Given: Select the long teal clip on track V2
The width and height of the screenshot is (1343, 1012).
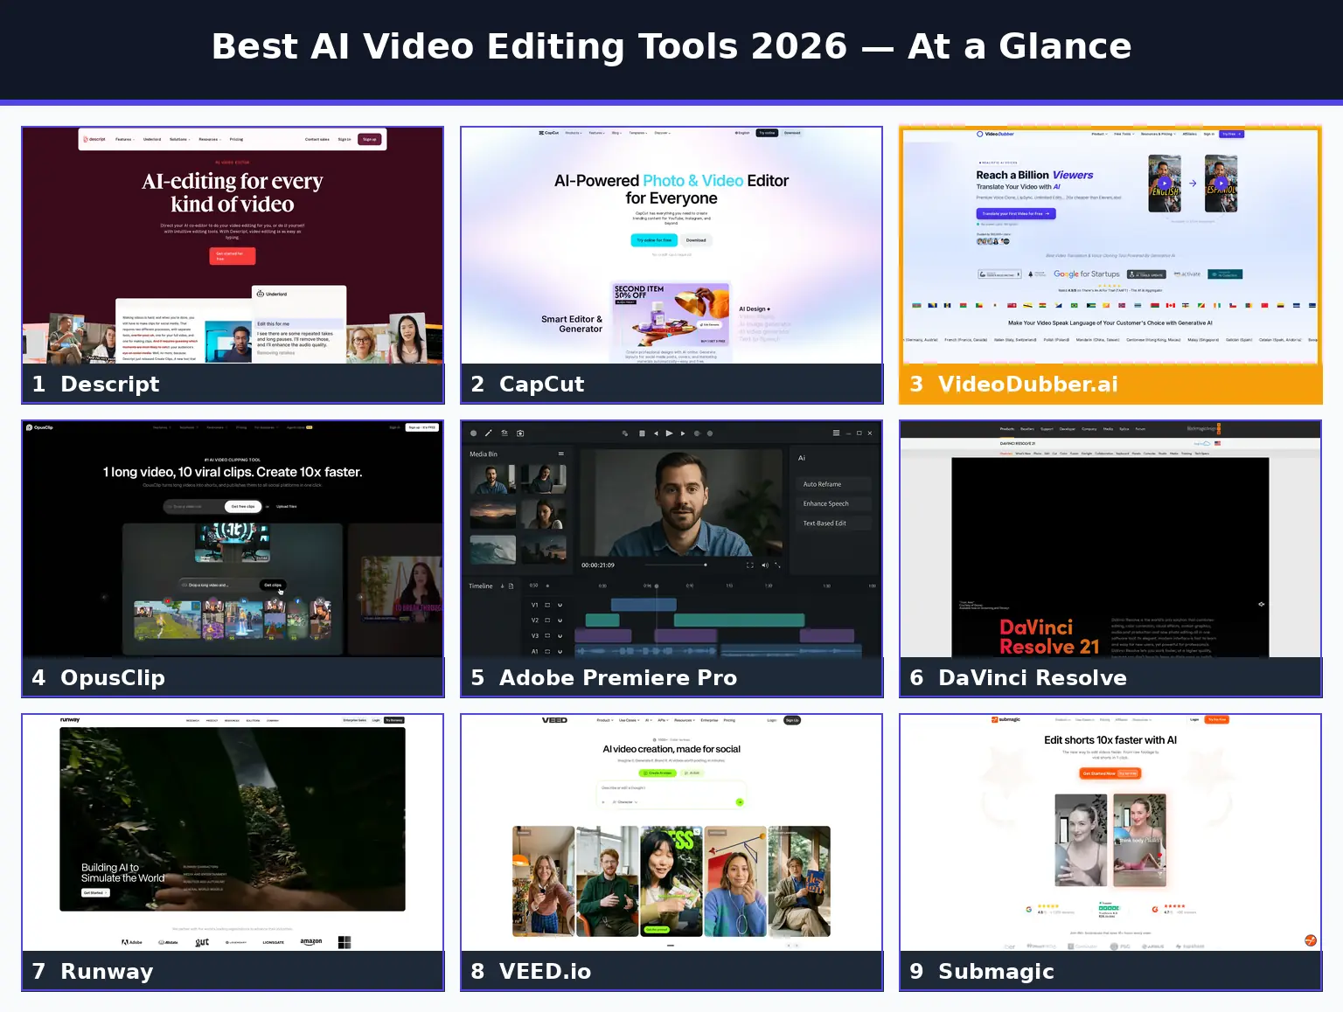Looking at the screenshot, I should click(740, 620).
